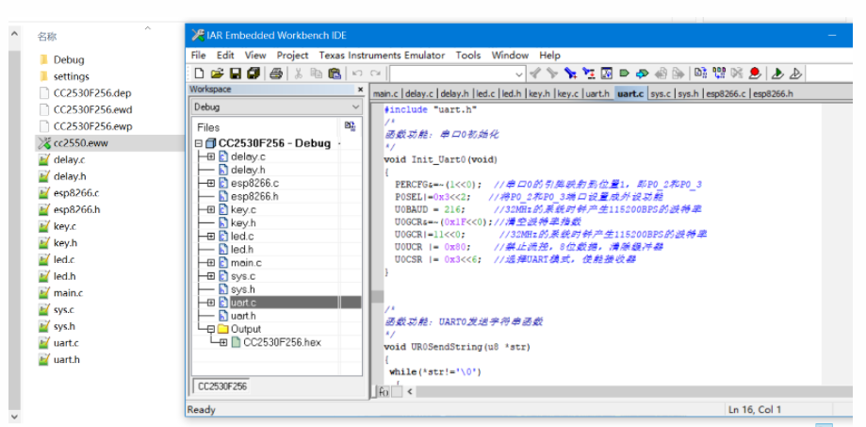The height and width of the screenshot is (427, 866).
Task: Click the Go To line icon
Action: click(x=607, y=73)
